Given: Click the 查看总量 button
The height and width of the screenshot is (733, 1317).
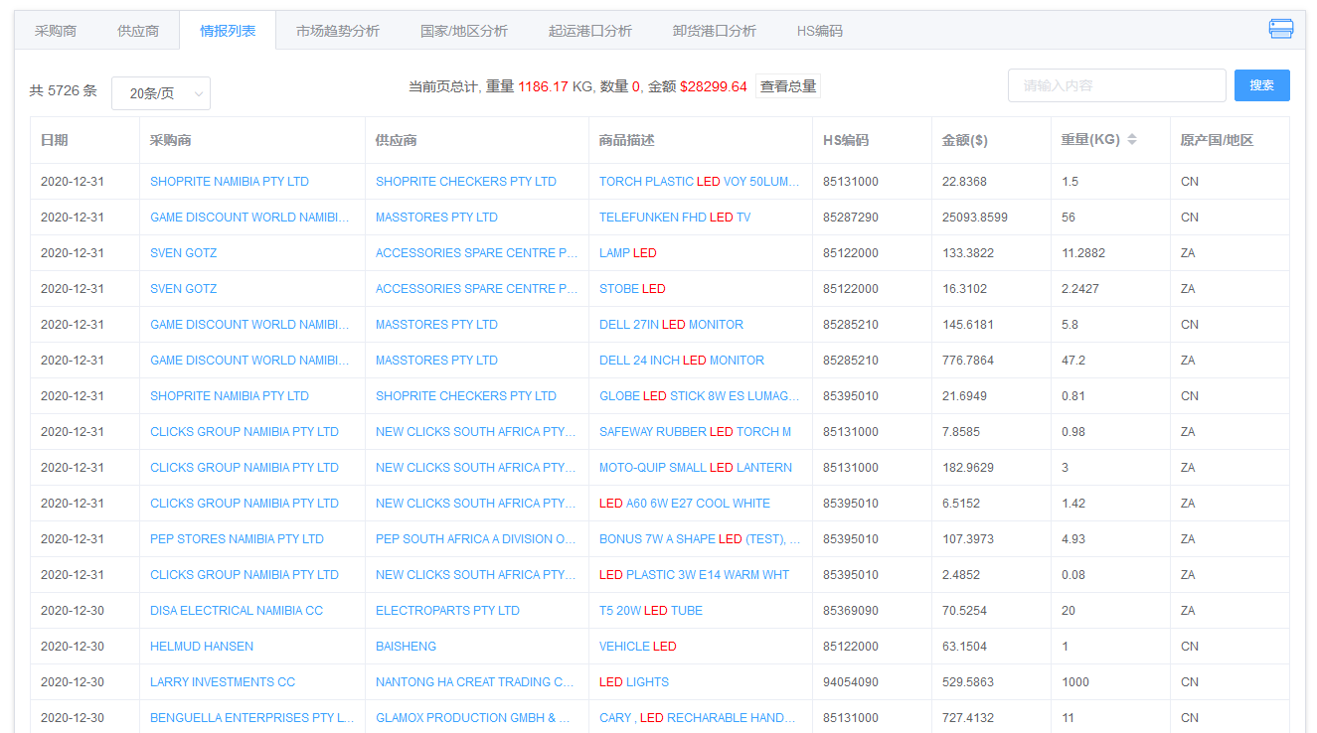Looking at the screenshot, I should point(788,86).
